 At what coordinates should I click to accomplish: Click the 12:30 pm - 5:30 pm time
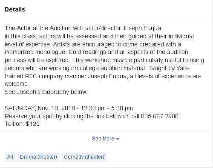coord(106,108)
